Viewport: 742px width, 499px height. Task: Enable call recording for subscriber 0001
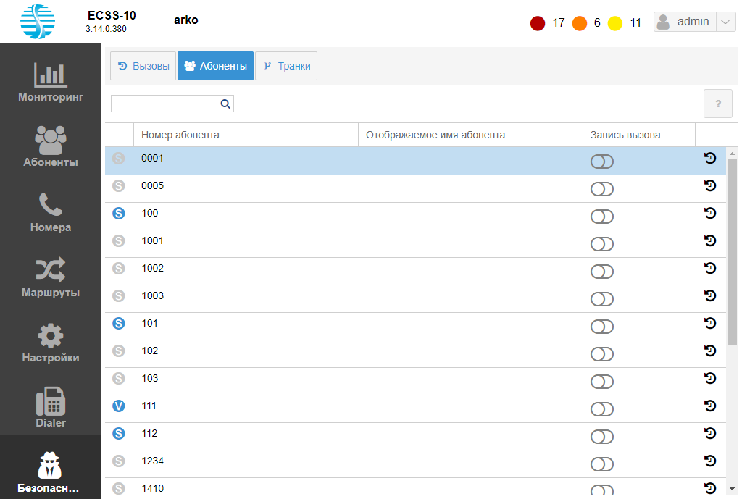[x=602, y=162]
